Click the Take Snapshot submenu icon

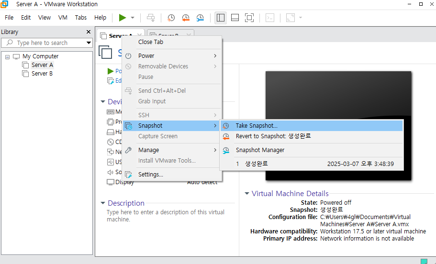(226, 126)
